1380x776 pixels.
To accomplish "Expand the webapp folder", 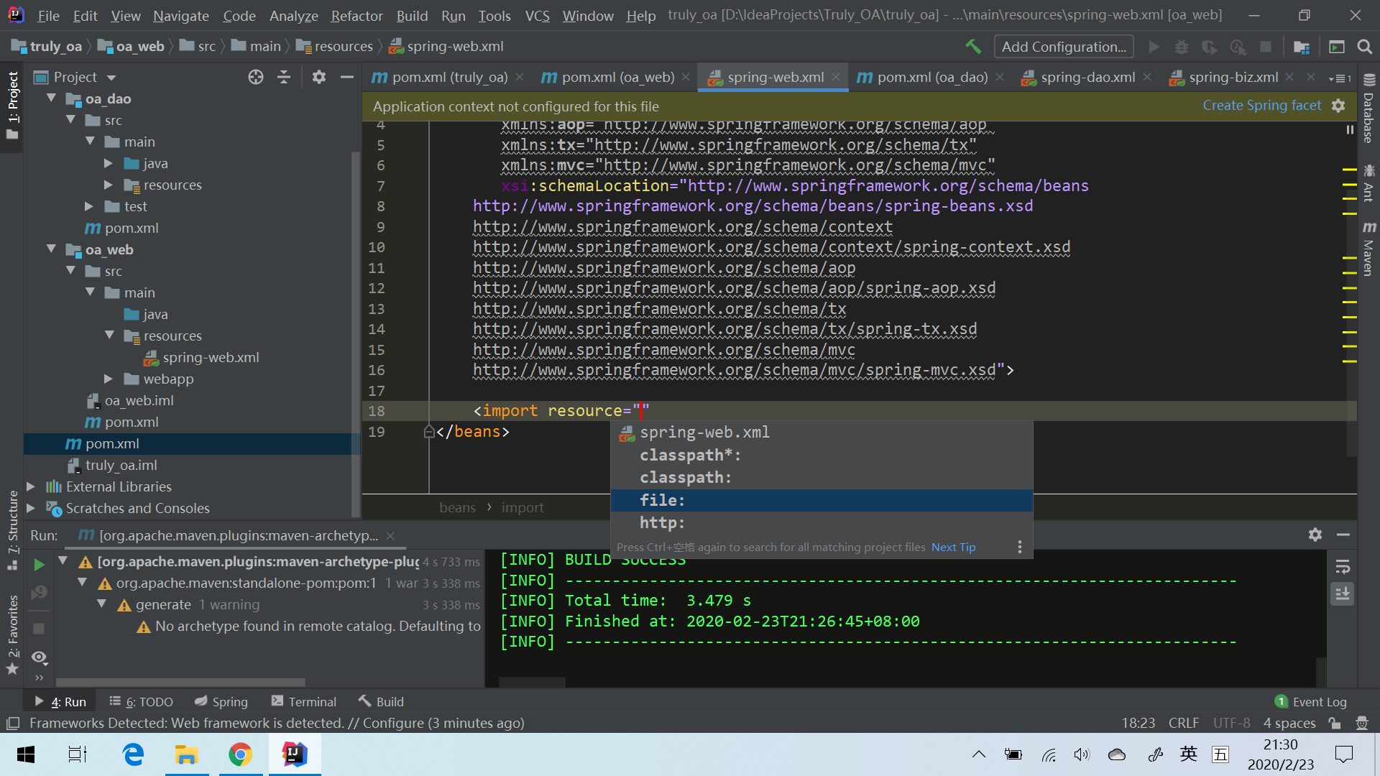I will (108, 379).
